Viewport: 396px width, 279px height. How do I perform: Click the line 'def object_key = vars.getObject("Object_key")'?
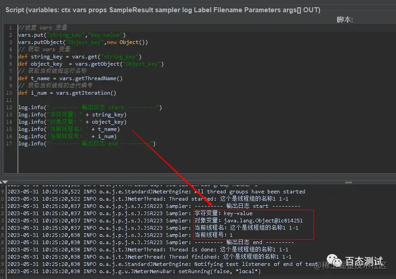91,64
